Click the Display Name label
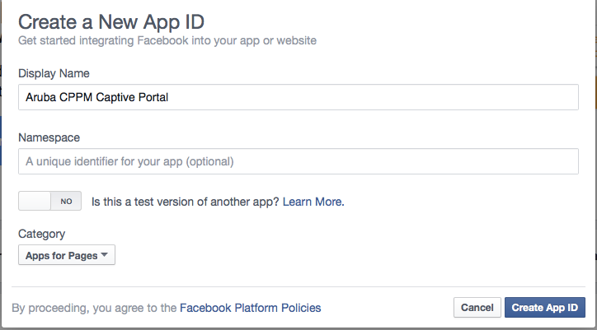 54,73
